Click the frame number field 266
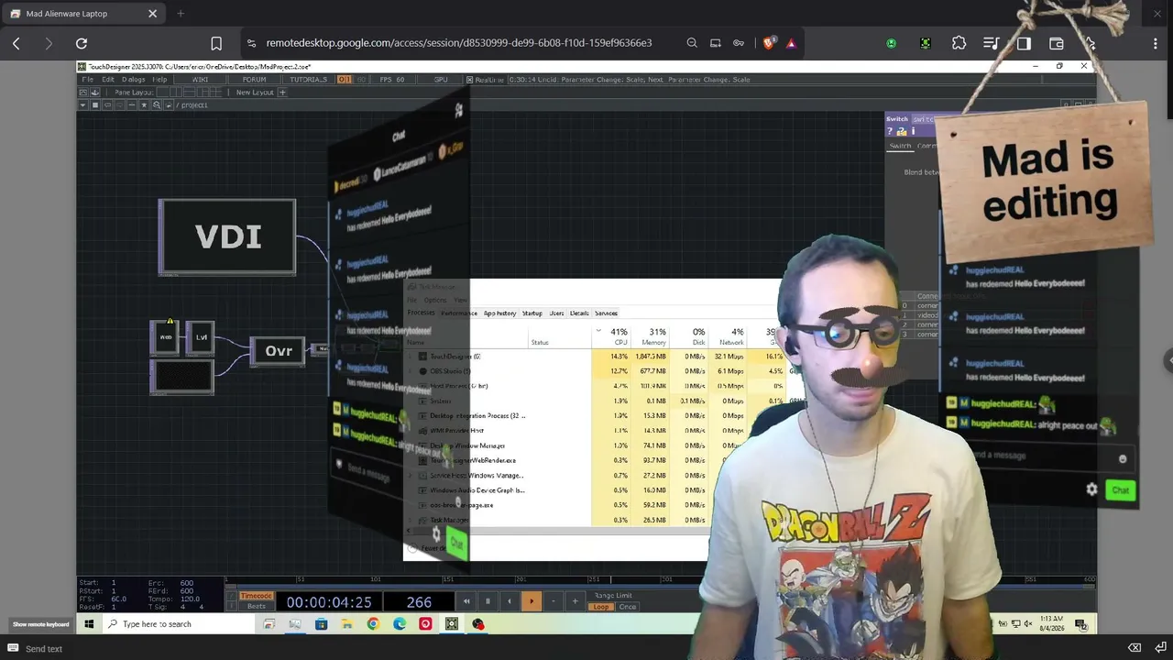 pos(419,602)
